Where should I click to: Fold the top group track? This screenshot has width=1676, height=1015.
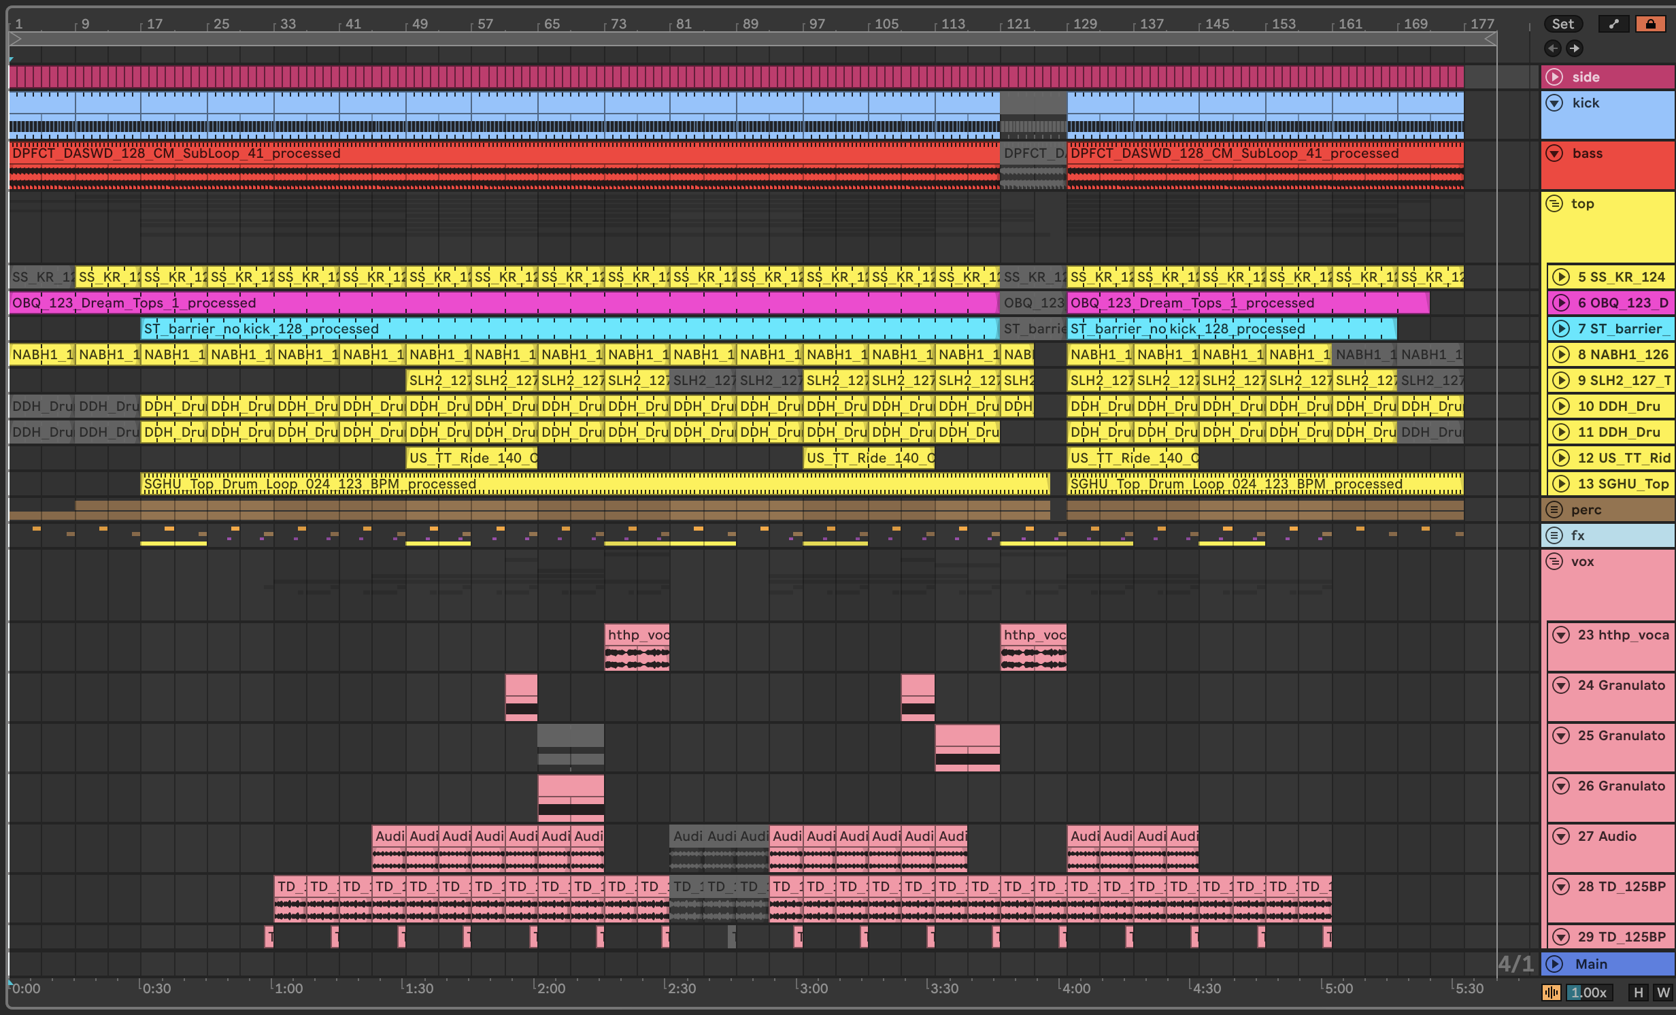click(1554, 203)
